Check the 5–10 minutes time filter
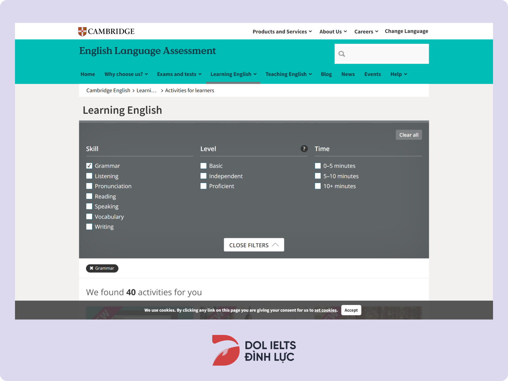The image size is (508, 381). tap(318, 176)
